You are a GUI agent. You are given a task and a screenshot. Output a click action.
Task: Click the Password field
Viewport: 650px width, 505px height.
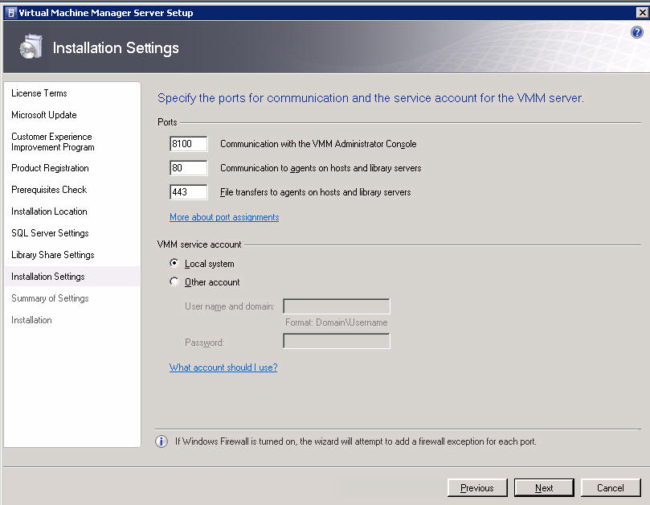coord(336,341)
